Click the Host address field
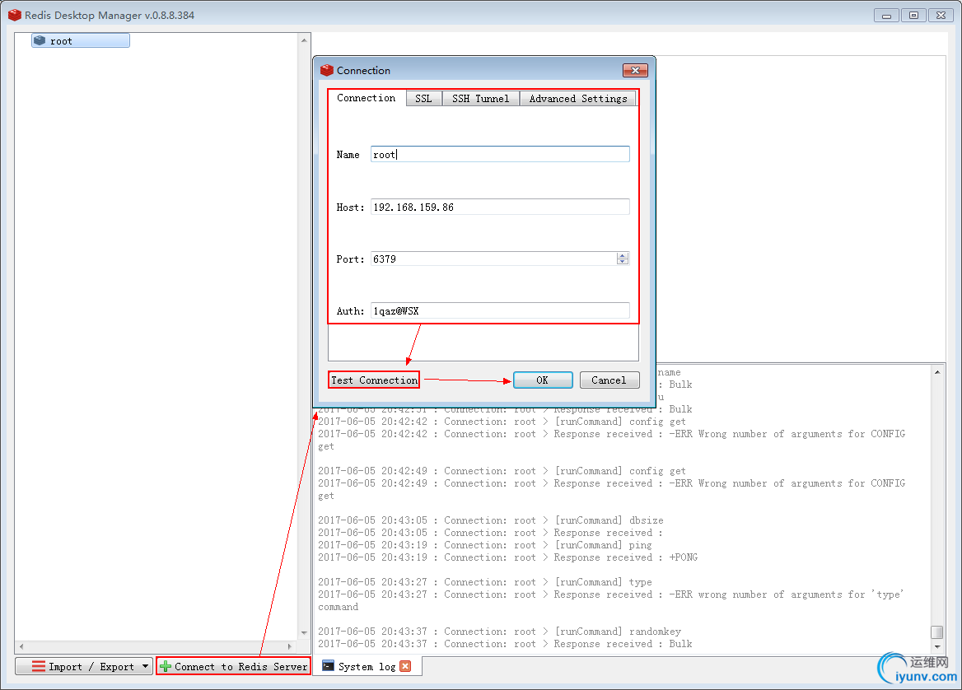The width and height of the screenshot is (962, 690). tap(500, 207)
